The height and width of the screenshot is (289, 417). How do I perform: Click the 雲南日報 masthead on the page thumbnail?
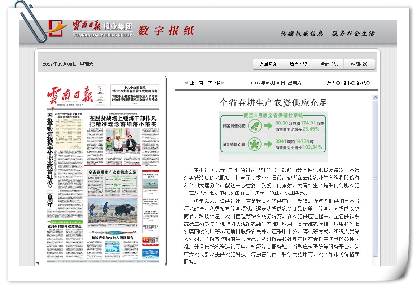70,95
